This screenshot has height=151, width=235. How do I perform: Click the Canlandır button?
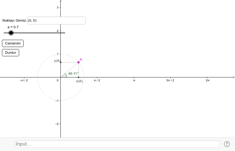point(13,44)
